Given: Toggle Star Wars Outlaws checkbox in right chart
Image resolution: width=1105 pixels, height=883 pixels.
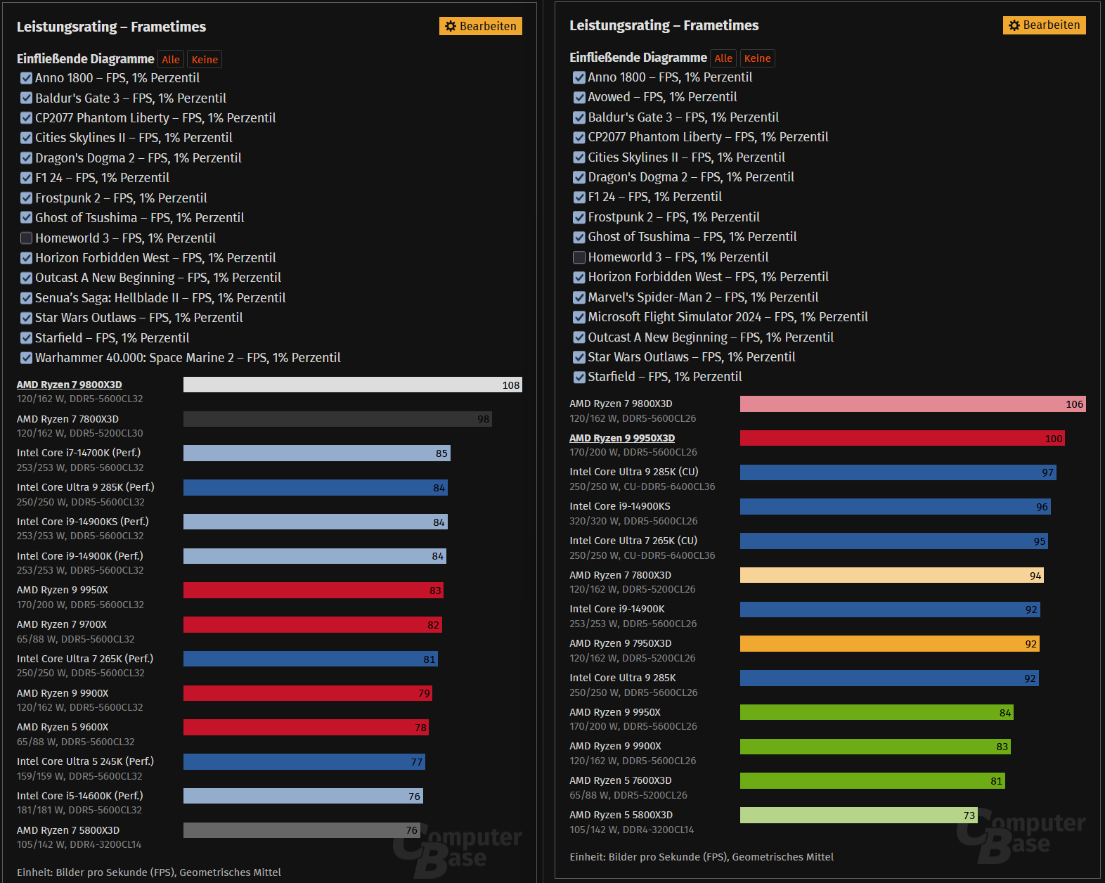Looking at the screenshot, I should [x=579, y=357].
